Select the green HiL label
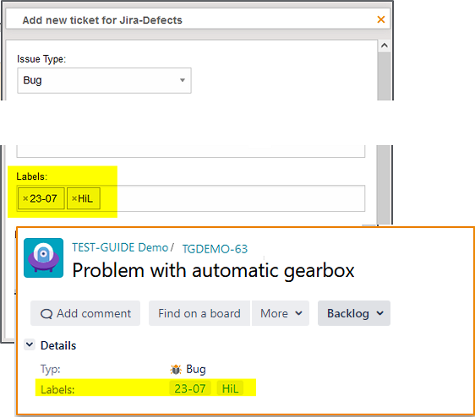 (230, 388)
